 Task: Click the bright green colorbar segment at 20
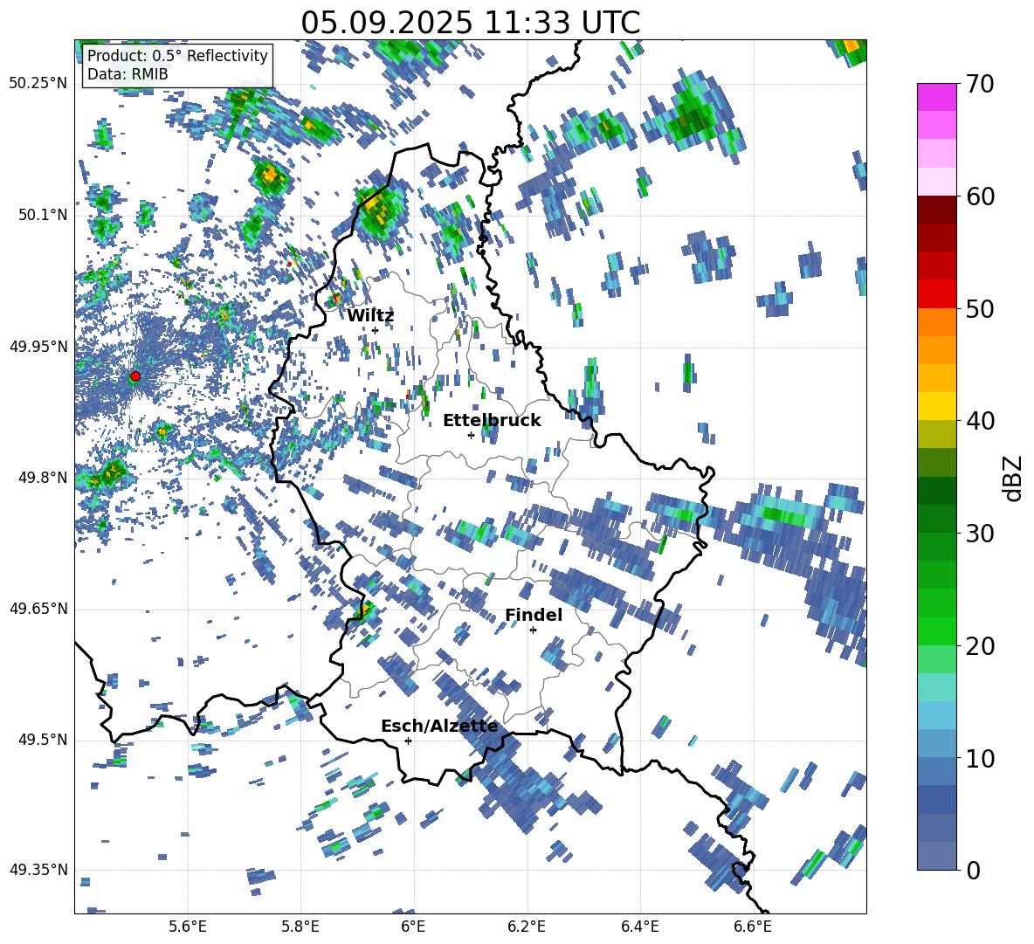tap(936, 631)
